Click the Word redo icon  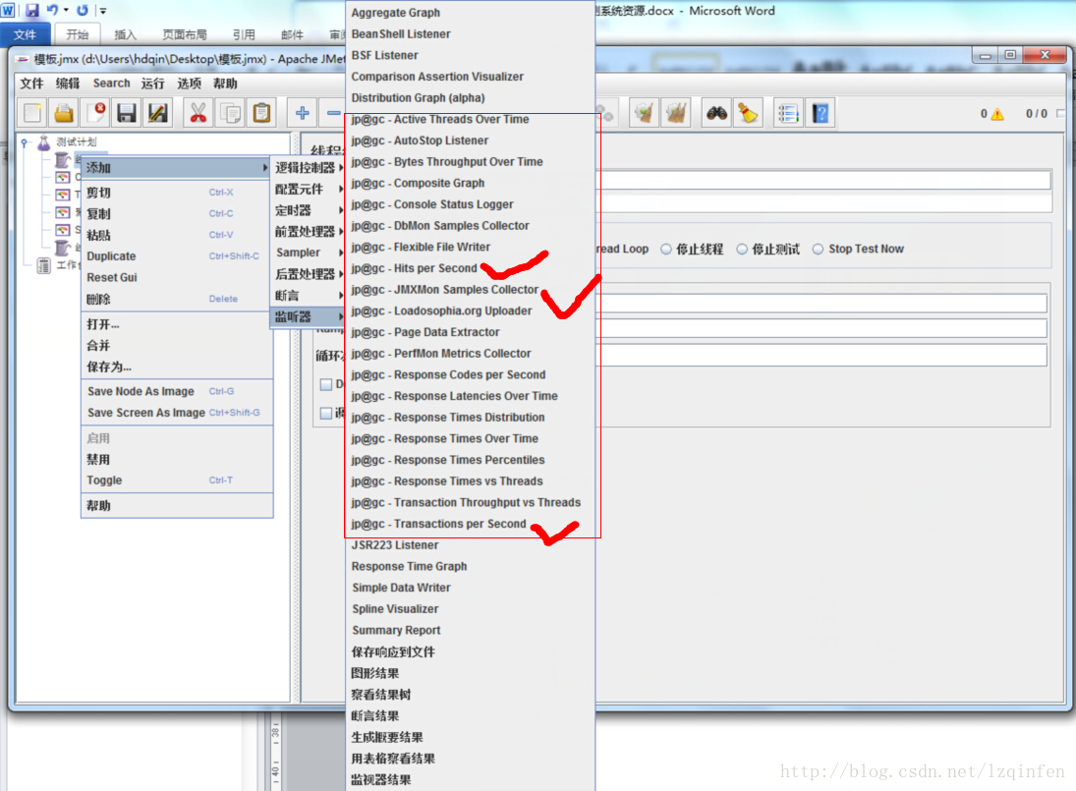[x=83, y=10]
